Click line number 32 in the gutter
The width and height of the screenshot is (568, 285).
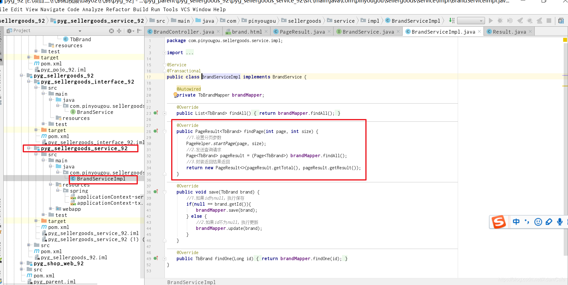pyautogui.click(x=149, y=156)
